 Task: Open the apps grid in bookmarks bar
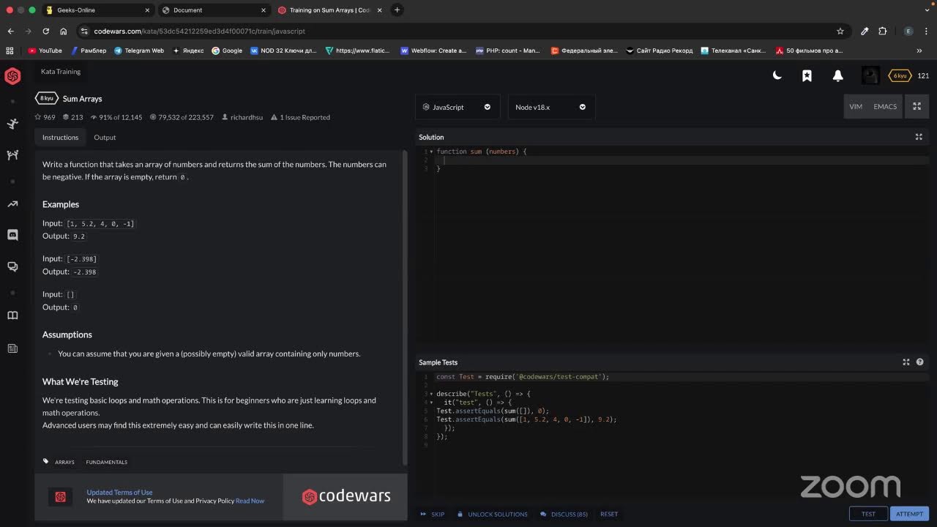(10, 51)
